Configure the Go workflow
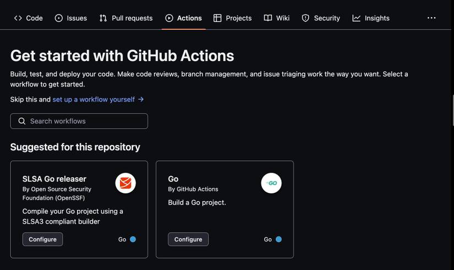 pyautogui.click(x=188, y=239)
